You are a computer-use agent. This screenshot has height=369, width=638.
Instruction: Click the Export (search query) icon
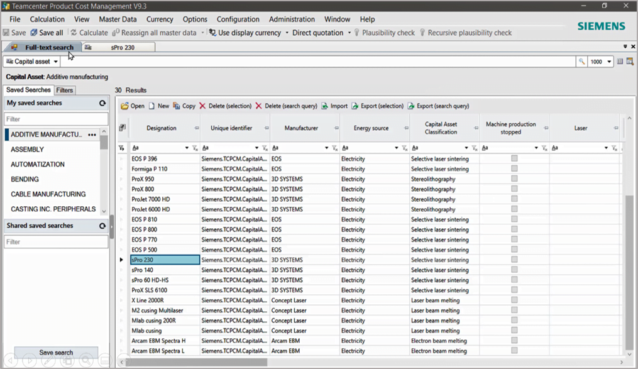pos(411,106)
